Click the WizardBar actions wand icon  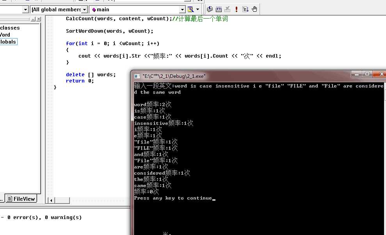(x=190, y=10)
